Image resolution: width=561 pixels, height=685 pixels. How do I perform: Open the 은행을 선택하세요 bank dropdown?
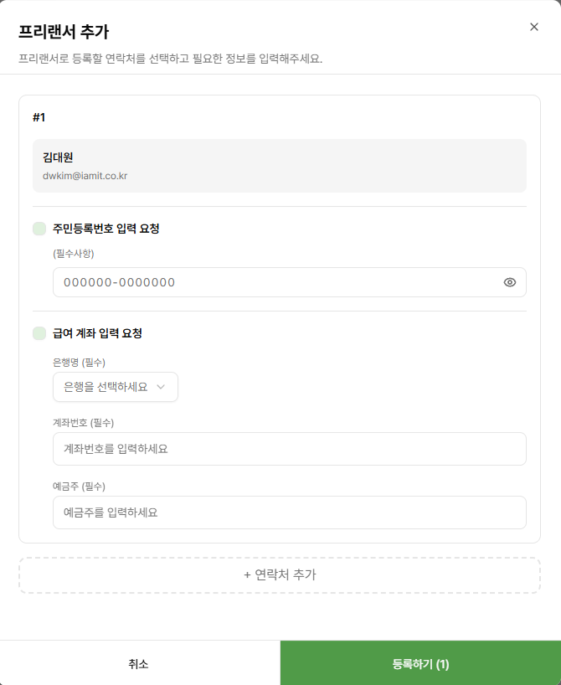click(116, 387)
